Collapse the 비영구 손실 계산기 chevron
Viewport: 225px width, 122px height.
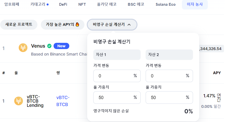click(129, 25)
